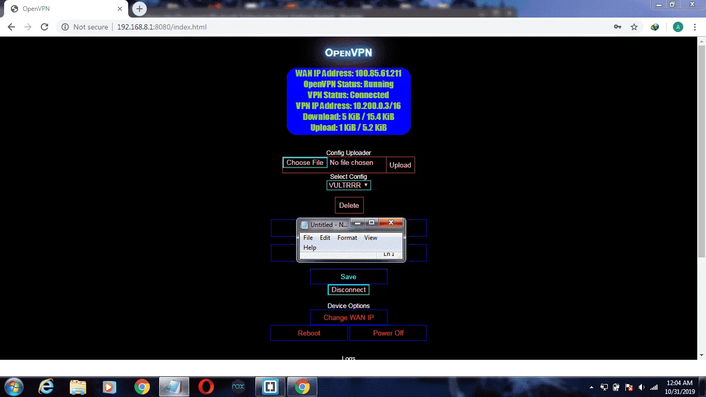
Task: Click the Action Center flag icon
Action: (629, 387)
